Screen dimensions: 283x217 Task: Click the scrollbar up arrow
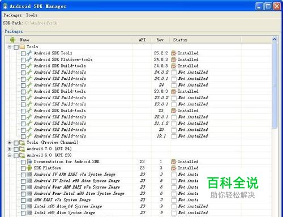pyautogui.click(x=275, y=39)
